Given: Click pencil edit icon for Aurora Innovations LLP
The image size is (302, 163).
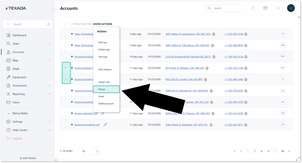Looking at the screenshot, I should point(105,125).
